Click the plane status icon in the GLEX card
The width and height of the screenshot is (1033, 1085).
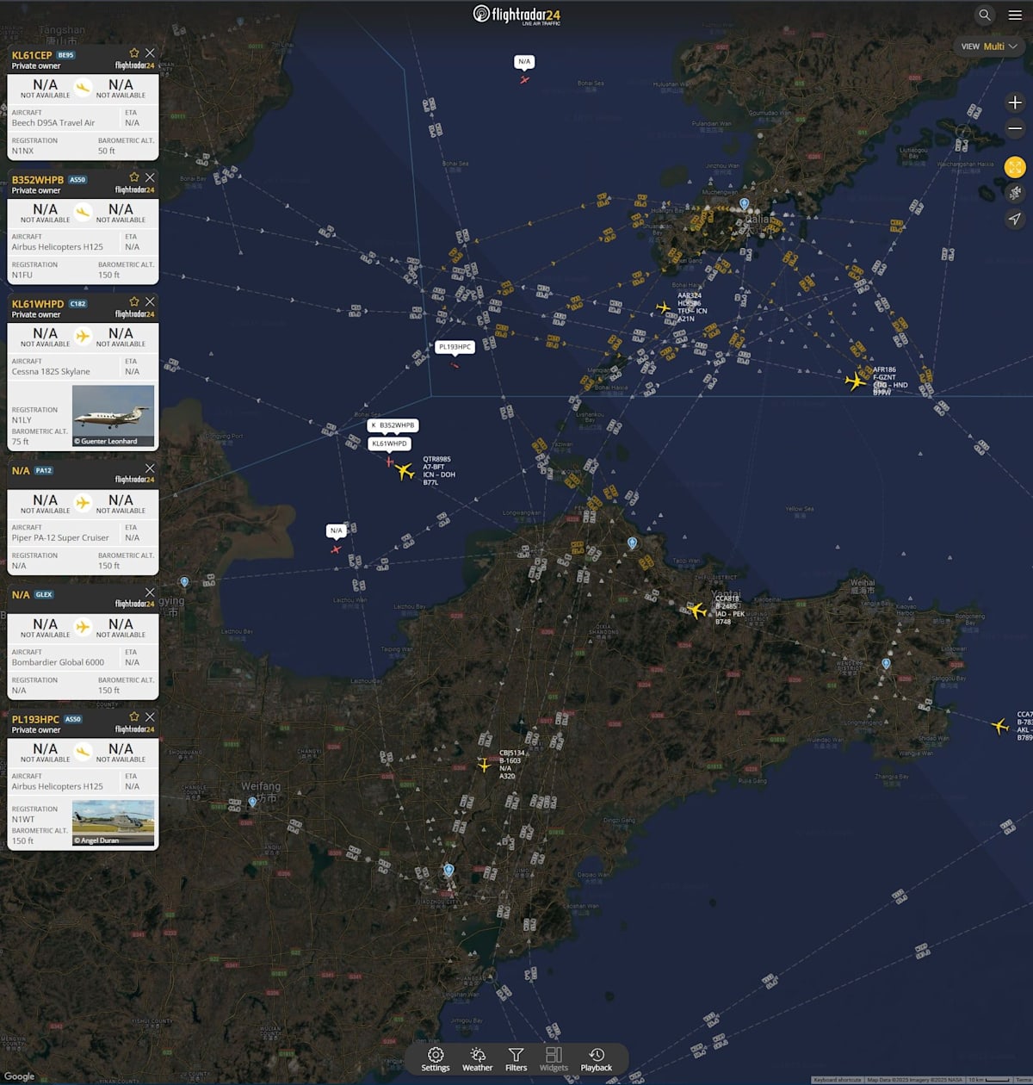[x=83, y=627]
